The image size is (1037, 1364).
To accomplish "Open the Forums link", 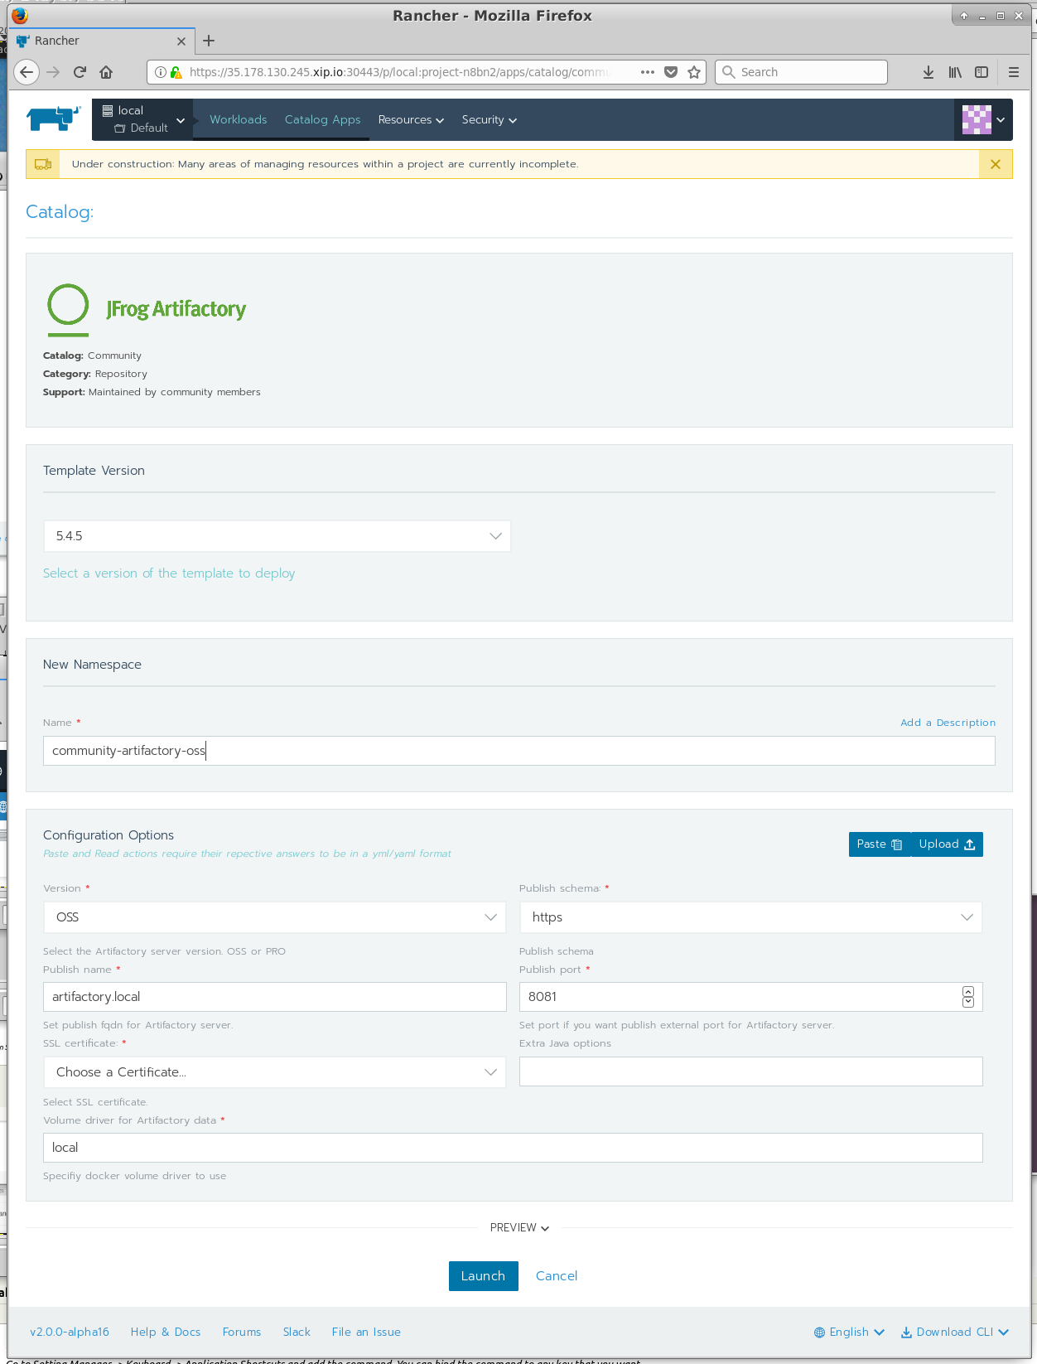I will [242, 1332].
